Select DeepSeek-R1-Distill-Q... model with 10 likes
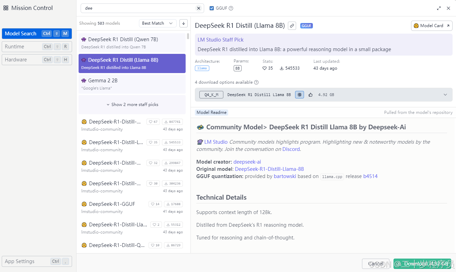 [x=132, y=246]
